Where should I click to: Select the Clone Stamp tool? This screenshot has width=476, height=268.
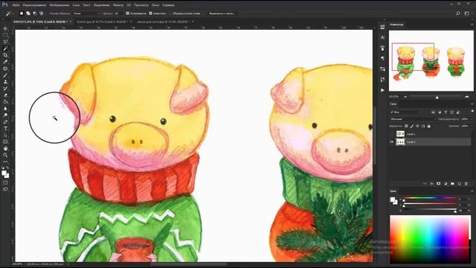(5, 82)
